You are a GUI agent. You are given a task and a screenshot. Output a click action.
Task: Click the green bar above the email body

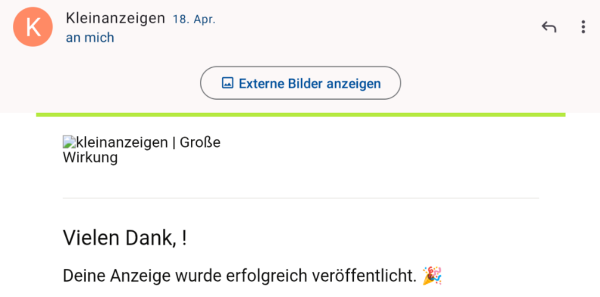[301, 114]
